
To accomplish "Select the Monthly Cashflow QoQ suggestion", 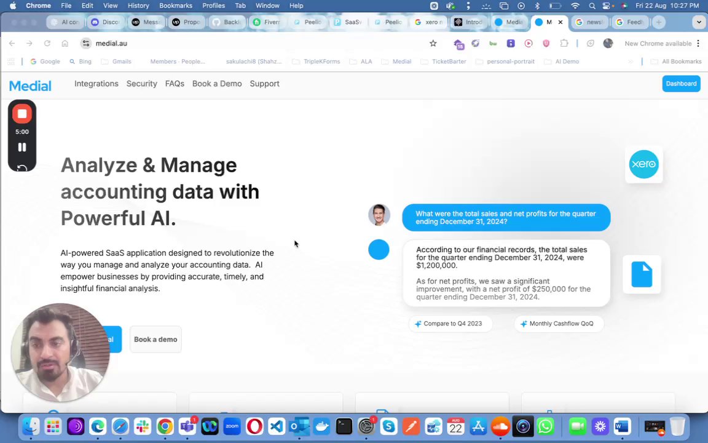I will click(x=559, y=324).
